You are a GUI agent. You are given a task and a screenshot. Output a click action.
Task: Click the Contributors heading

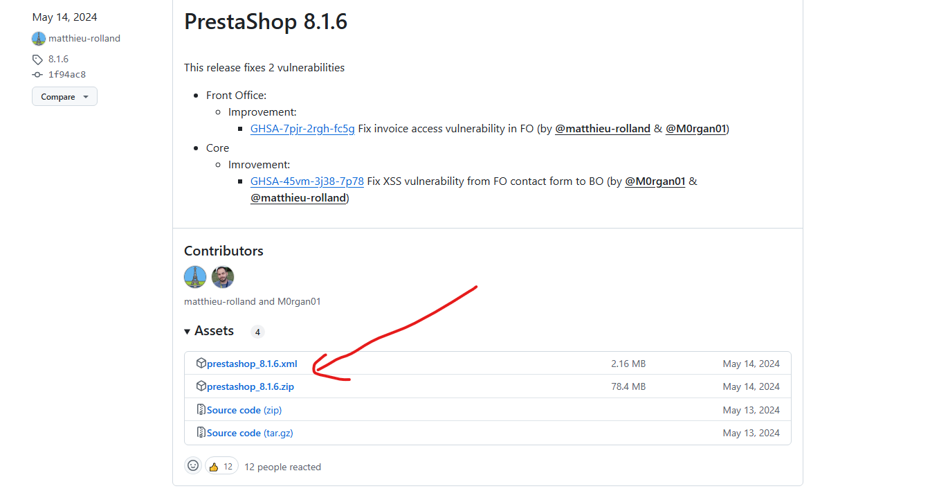click(224, 251)
